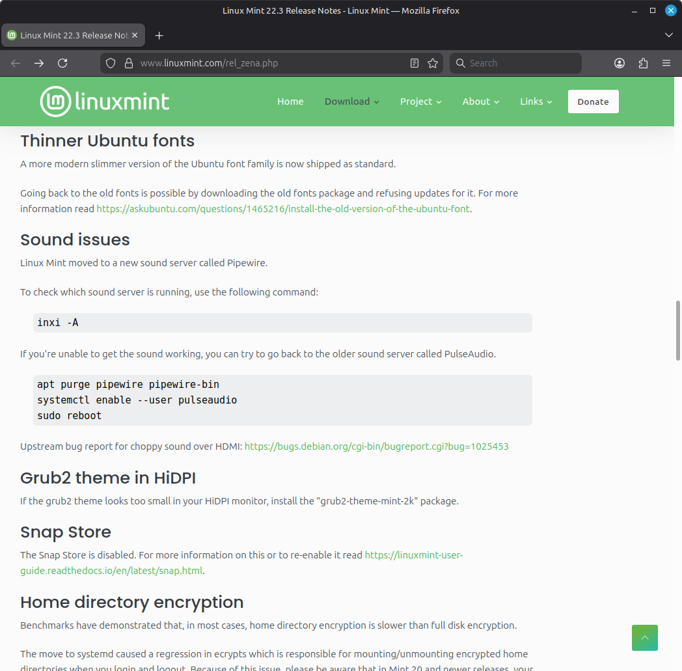The width and height of the screenshot is (682, 671).
Task: Click the 'Grub2 theme in HiDPI' heading
Action: [108, 478]
